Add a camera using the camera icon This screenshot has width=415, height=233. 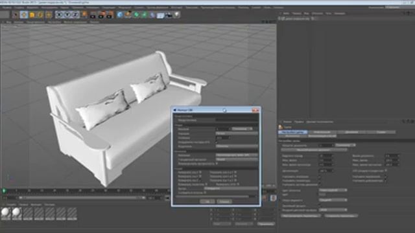coord(169,15)
